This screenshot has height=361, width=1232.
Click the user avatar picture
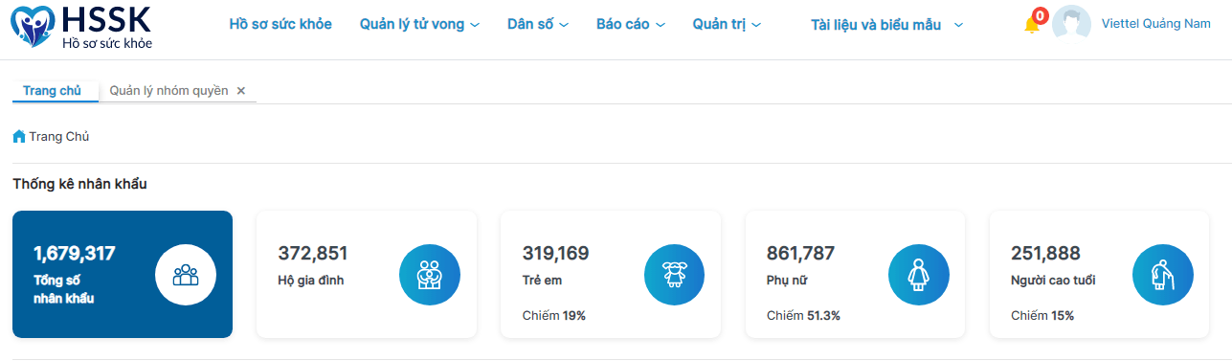point(1072,25)
